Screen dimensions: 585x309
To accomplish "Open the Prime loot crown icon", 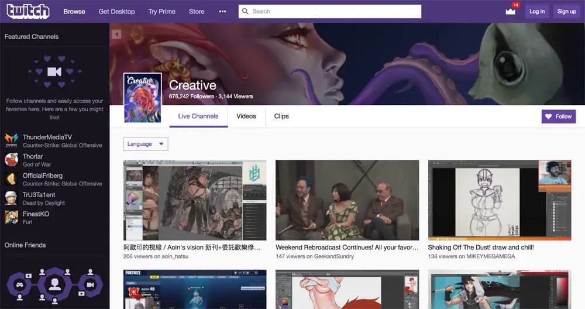I will [510, 11].
